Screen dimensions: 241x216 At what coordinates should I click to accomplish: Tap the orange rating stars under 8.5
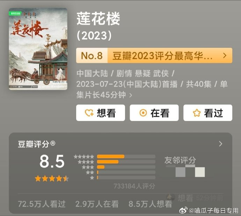tap(52, 179)
